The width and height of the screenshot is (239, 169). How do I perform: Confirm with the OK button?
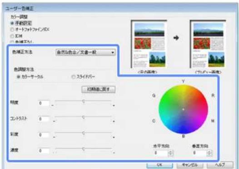click(159, 165)
